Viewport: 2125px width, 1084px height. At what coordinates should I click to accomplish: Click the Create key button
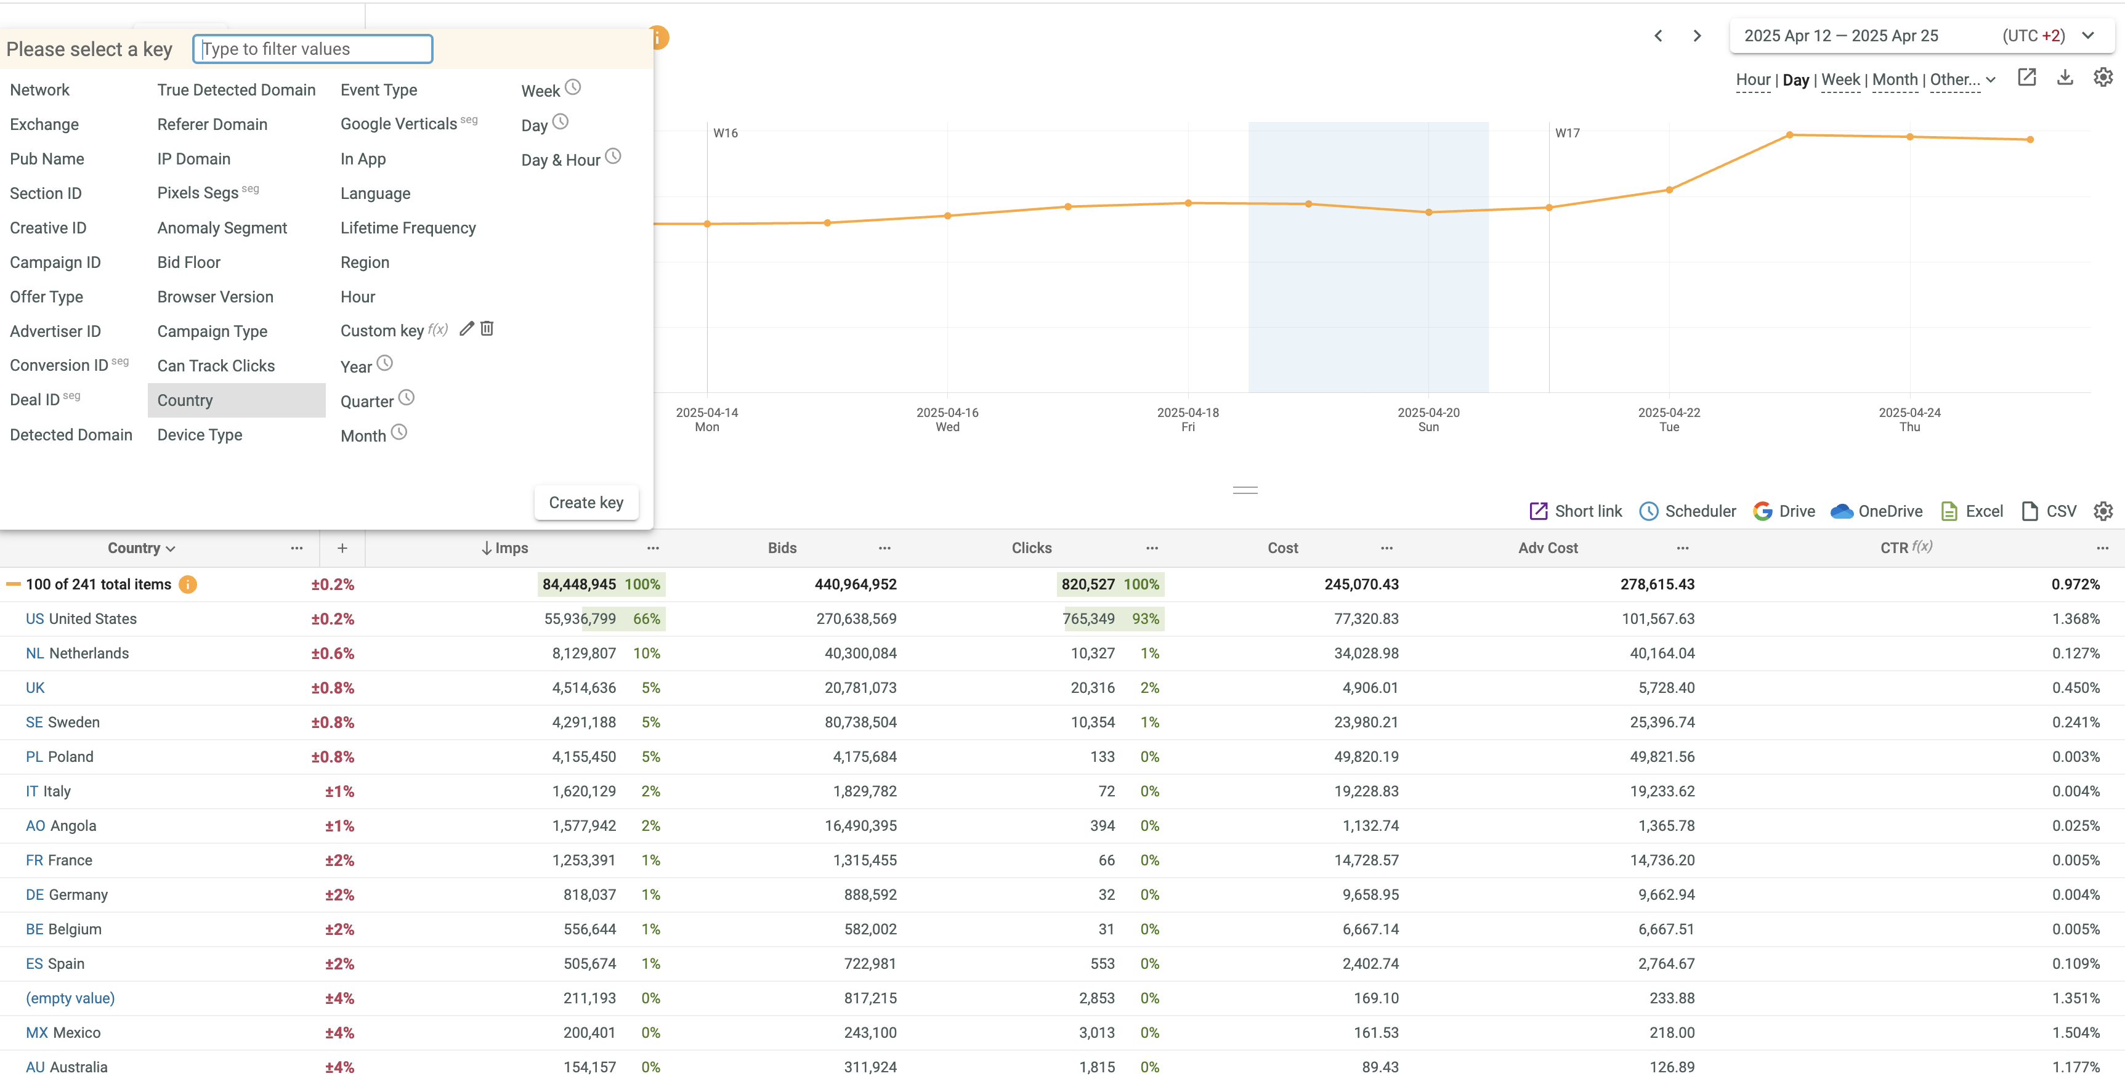pos(586,503)
